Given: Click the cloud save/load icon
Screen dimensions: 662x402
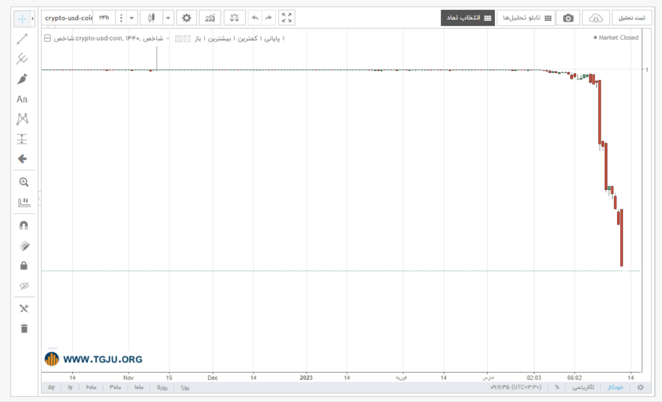Looking at the screenshot, I should coord(595,18).
